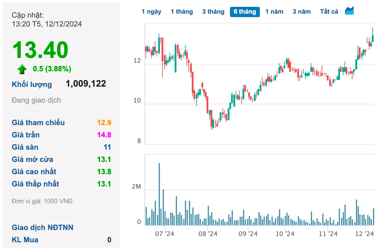This screenshot has height=248, width=379.
Task: Click the 10 '24 x-axis date marker
Action: tap(285, 234)
